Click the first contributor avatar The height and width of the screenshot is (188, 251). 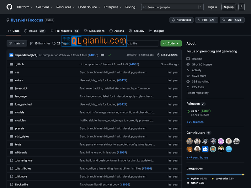pos(190,141)
